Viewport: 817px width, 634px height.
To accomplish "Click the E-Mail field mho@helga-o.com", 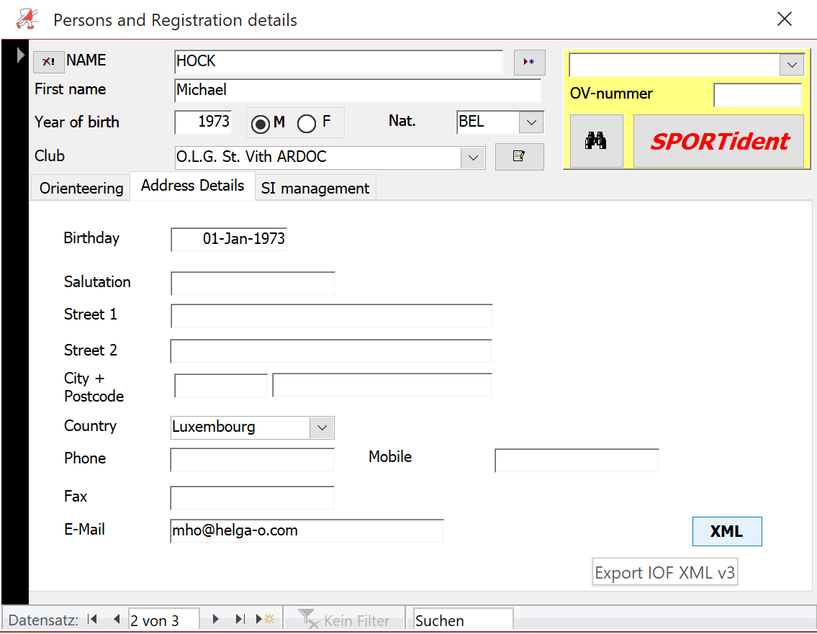I will (x=307, y=531).
